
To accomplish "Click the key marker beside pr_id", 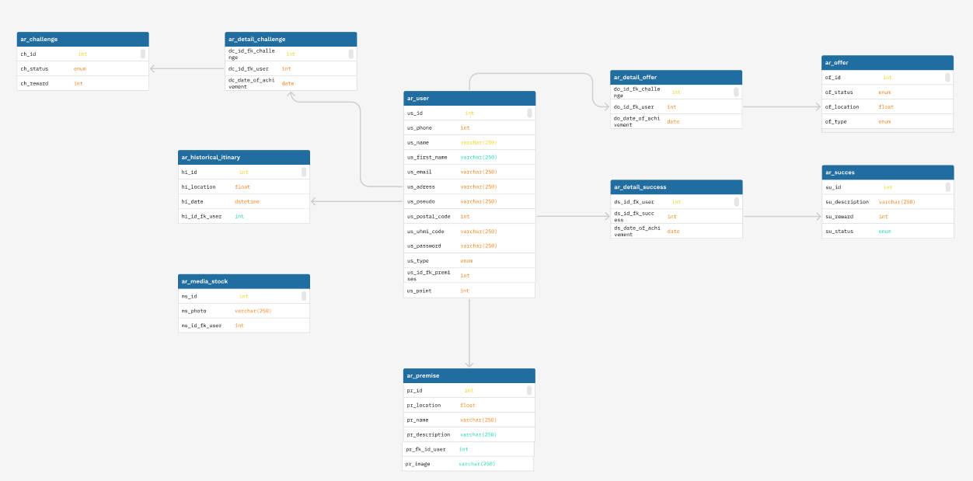I will tap(529, 391).
